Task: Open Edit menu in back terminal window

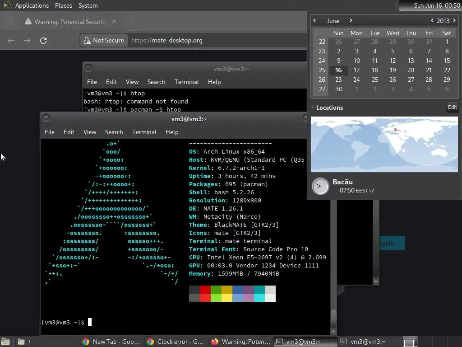Action: pyautogui.click(x=111, y=82)
